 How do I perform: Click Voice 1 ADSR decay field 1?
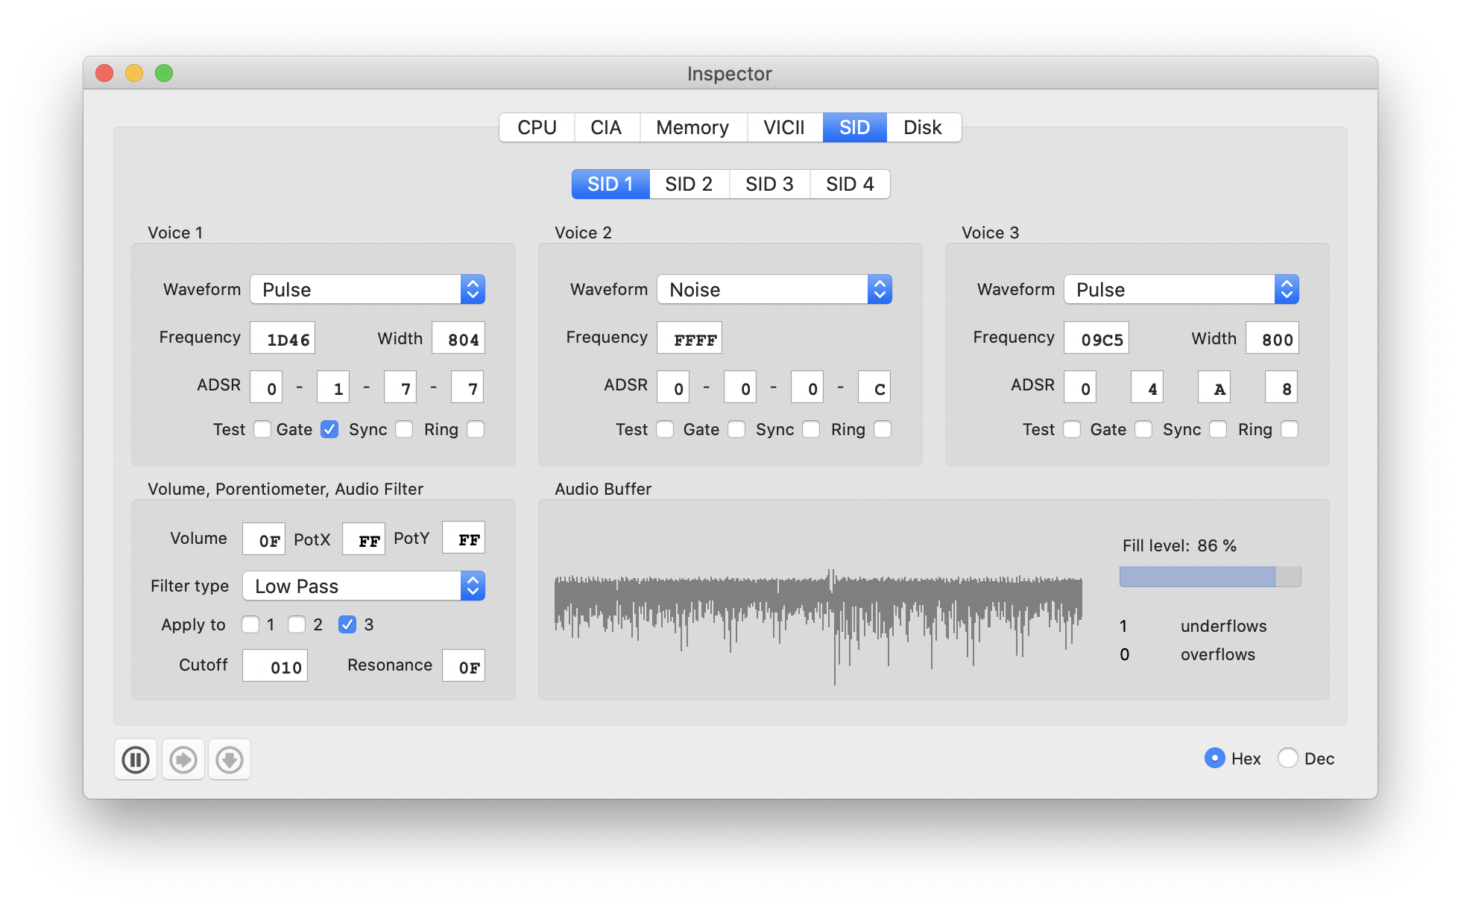[333, 387]
